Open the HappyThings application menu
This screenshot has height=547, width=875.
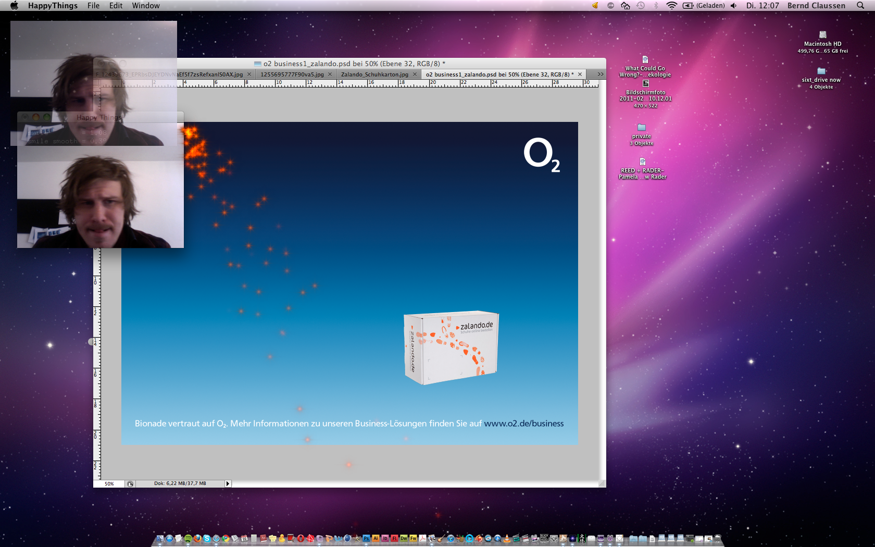tap(53, 6)
